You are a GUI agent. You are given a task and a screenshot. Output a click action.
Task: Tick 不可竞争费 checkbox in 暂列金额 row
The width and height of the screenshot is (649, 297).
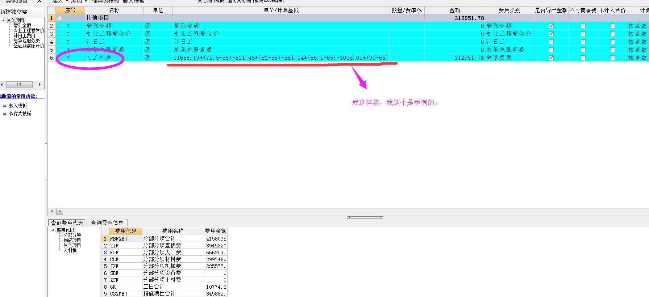coord(583,26)
